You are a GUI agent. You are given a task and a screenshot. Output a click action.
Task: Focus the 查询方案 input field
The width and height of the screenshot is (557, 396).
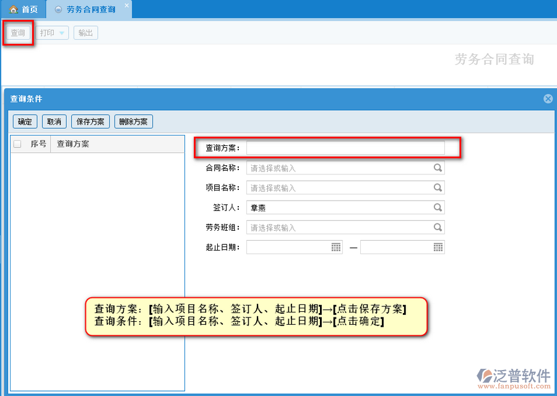(345, 148)
